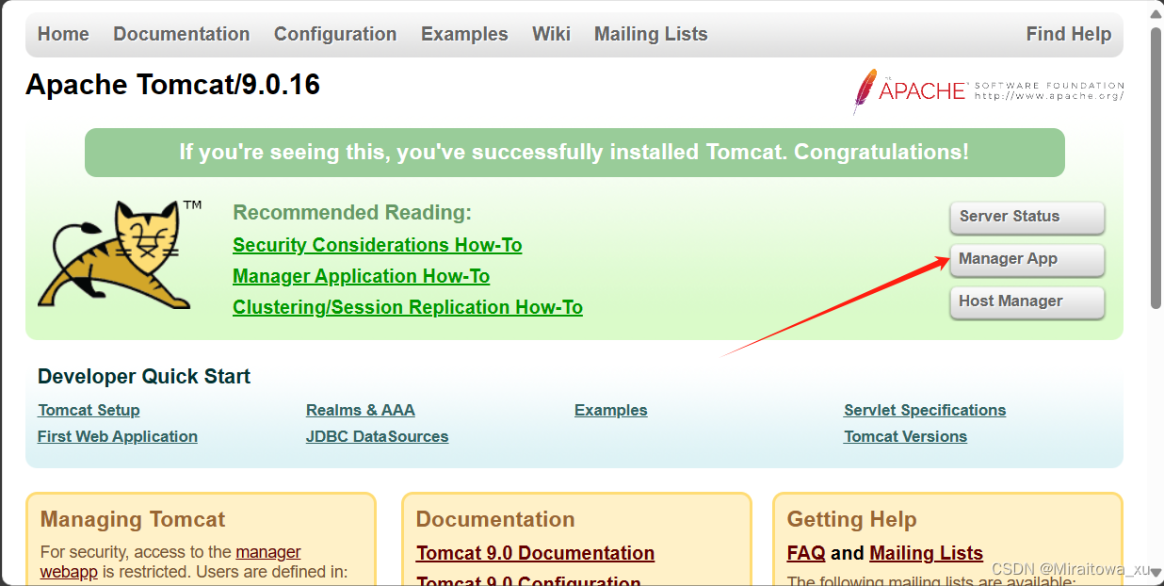Open the Home nav item
The height and width of the screenshot is (586, 1164).
click(x=63, y=34)
